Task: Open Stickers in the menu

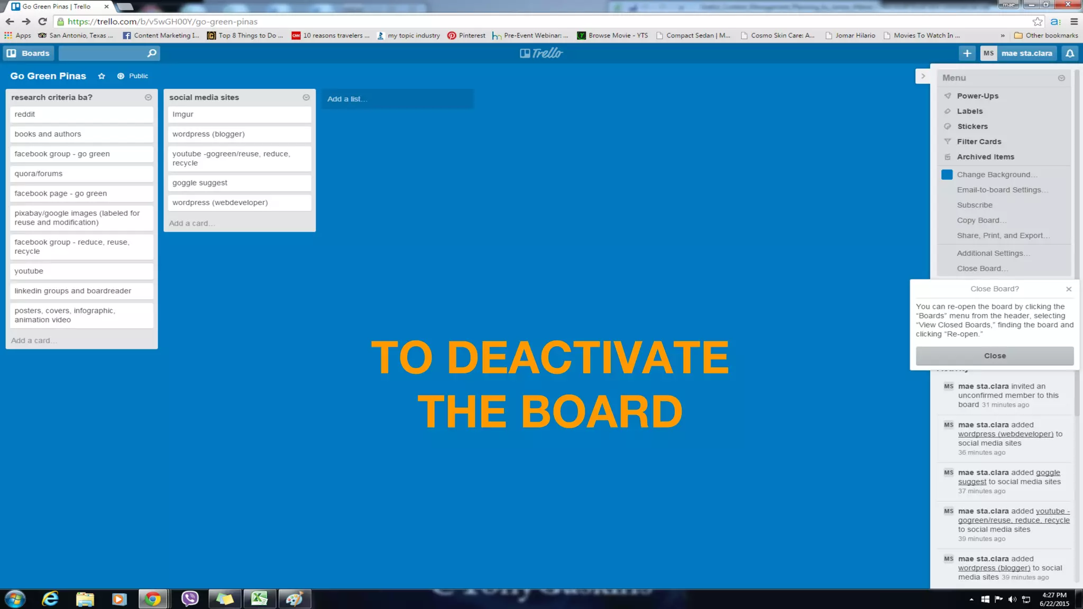Action: (x=972, y=126)
